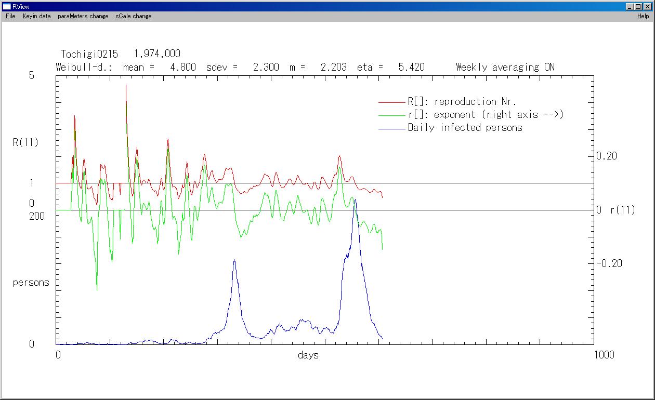Open the File menu
Screen dimensions: 655x400
(x=10, y=16)
